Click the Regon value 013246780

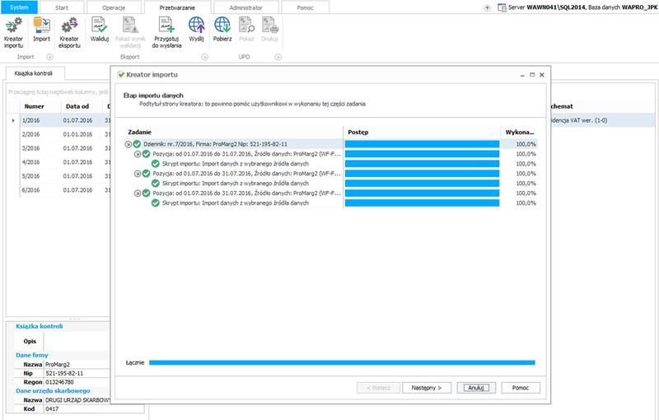tap(77, 382)
